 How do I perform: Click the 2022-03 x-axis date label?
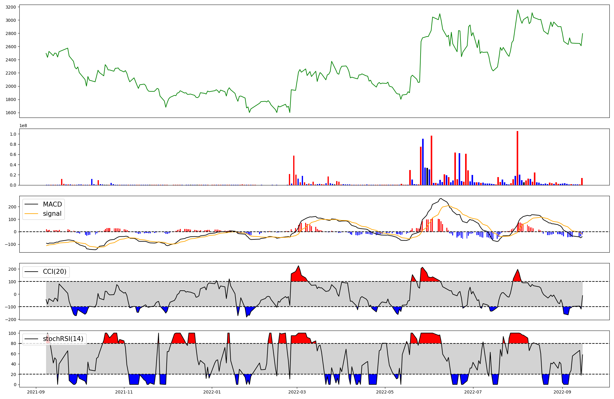pyautogui.click(x=297, y=392)
